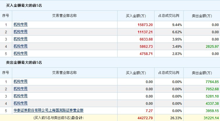This screenshot has width=220, height=121.
Task: Click 卖出金额(万) header in top table
Action: coord(202,16)
